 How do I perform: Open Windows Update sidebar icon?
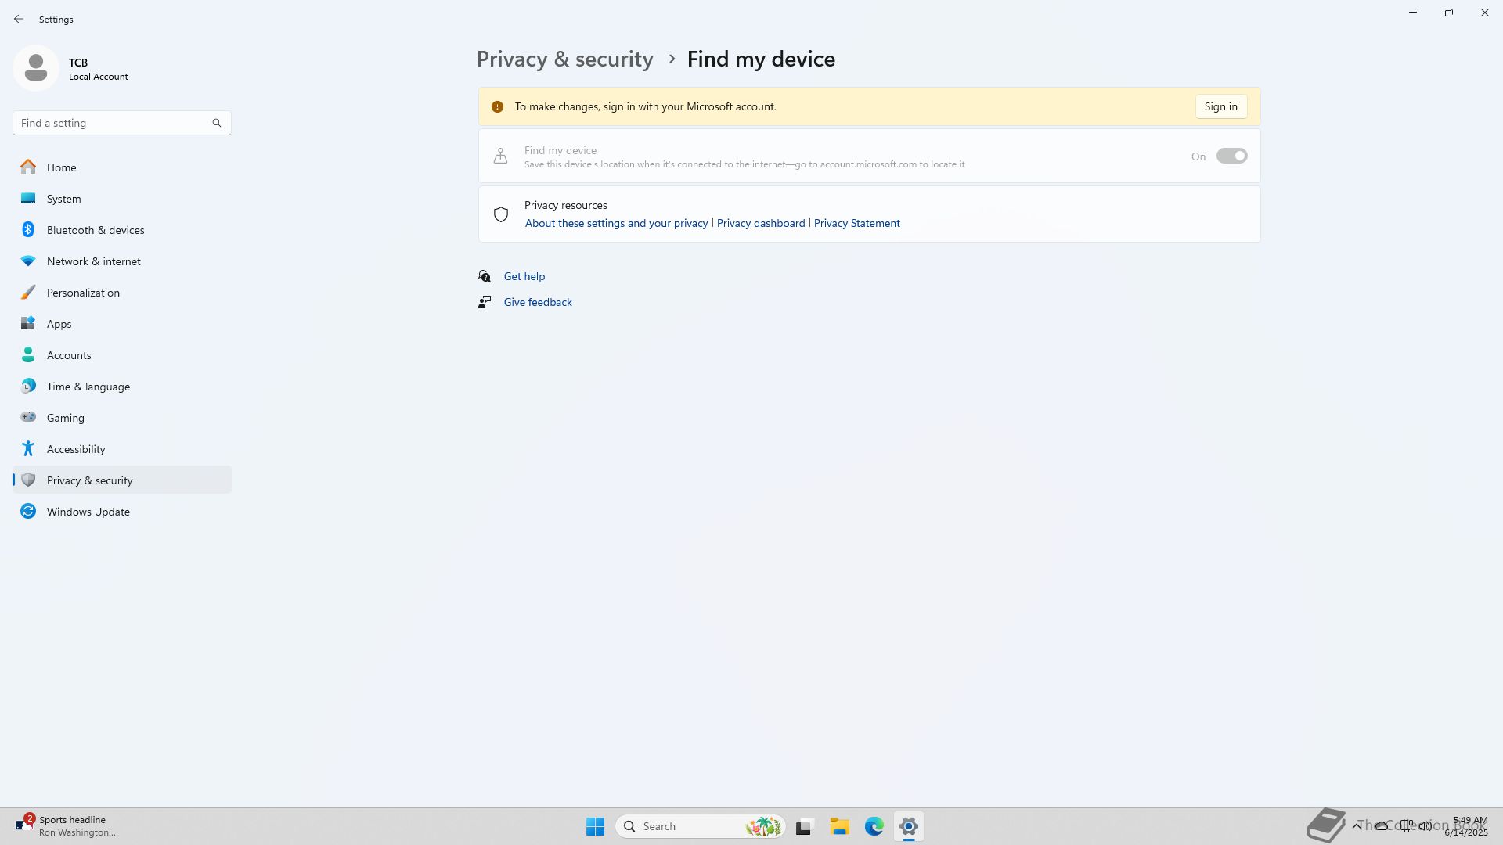tap(28, 512)
